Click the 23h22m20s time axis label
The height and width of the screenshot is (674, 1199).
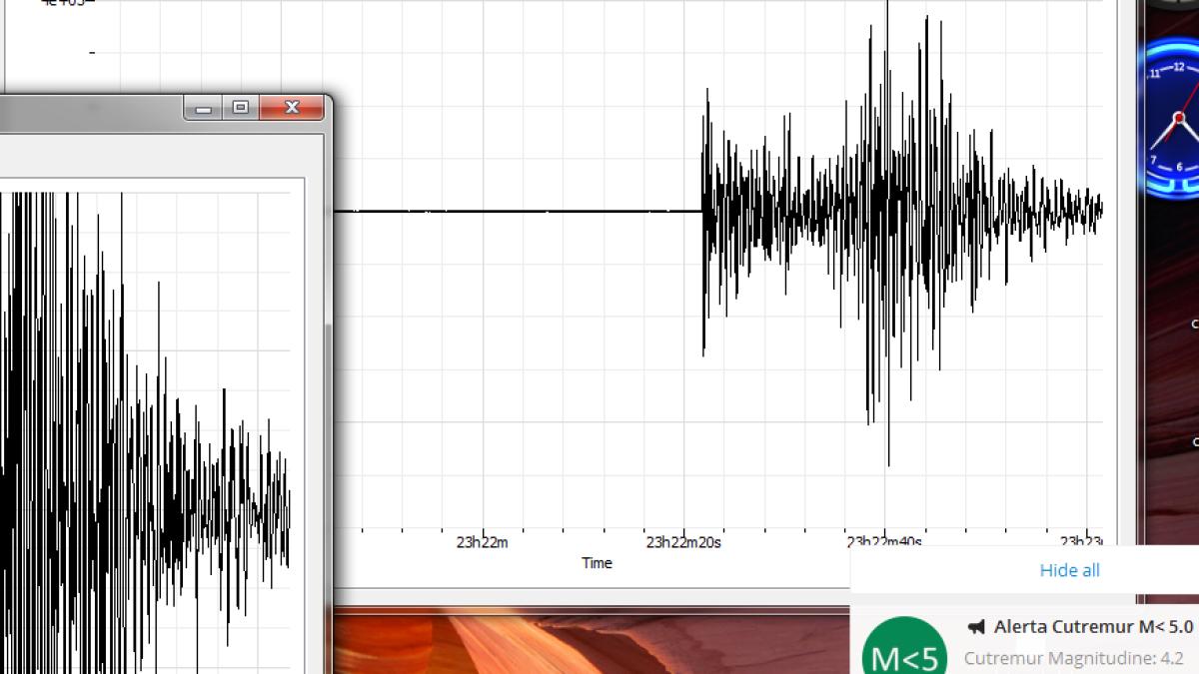[x=684, y=542]
